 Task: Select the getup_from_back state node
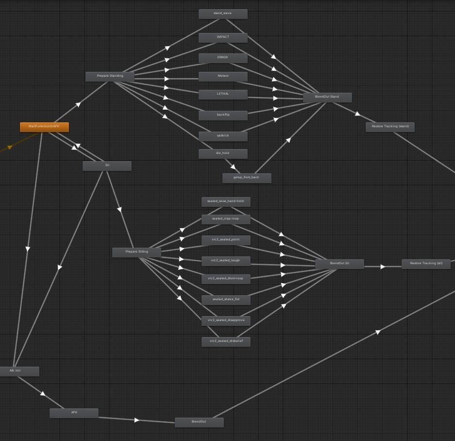pyautogui.click(x=247, y=178)
